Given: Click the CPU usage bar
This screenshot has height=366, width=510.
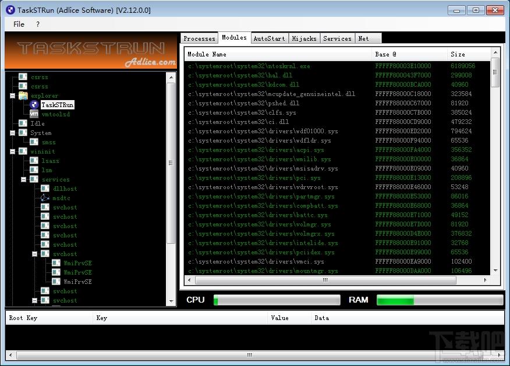Looking at the screenshot, I should pyautogui.click(x=277, y=300).
